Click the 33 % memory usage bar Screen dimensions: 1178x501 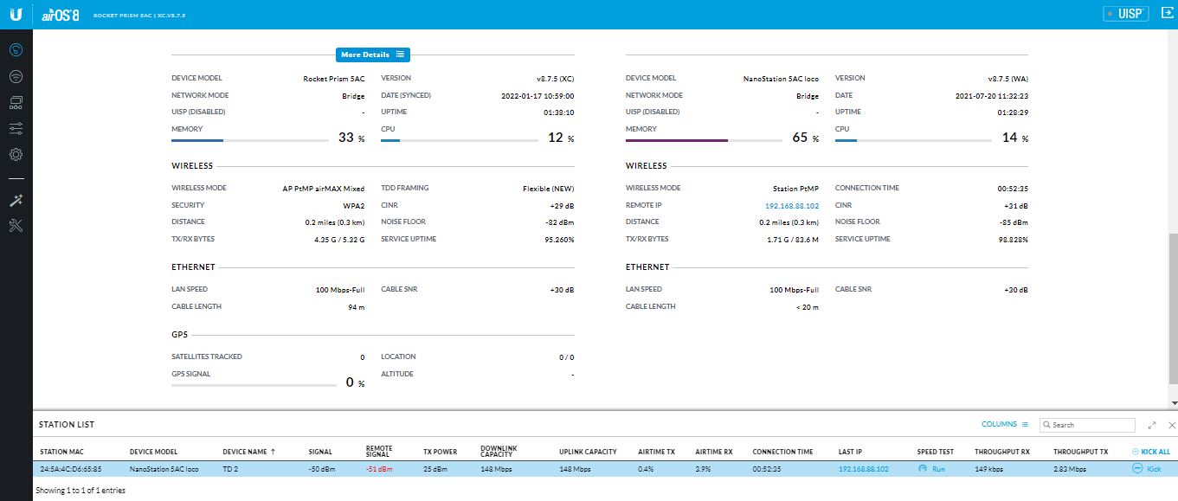(248, 139)
